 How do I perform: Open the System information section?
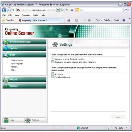24,42
